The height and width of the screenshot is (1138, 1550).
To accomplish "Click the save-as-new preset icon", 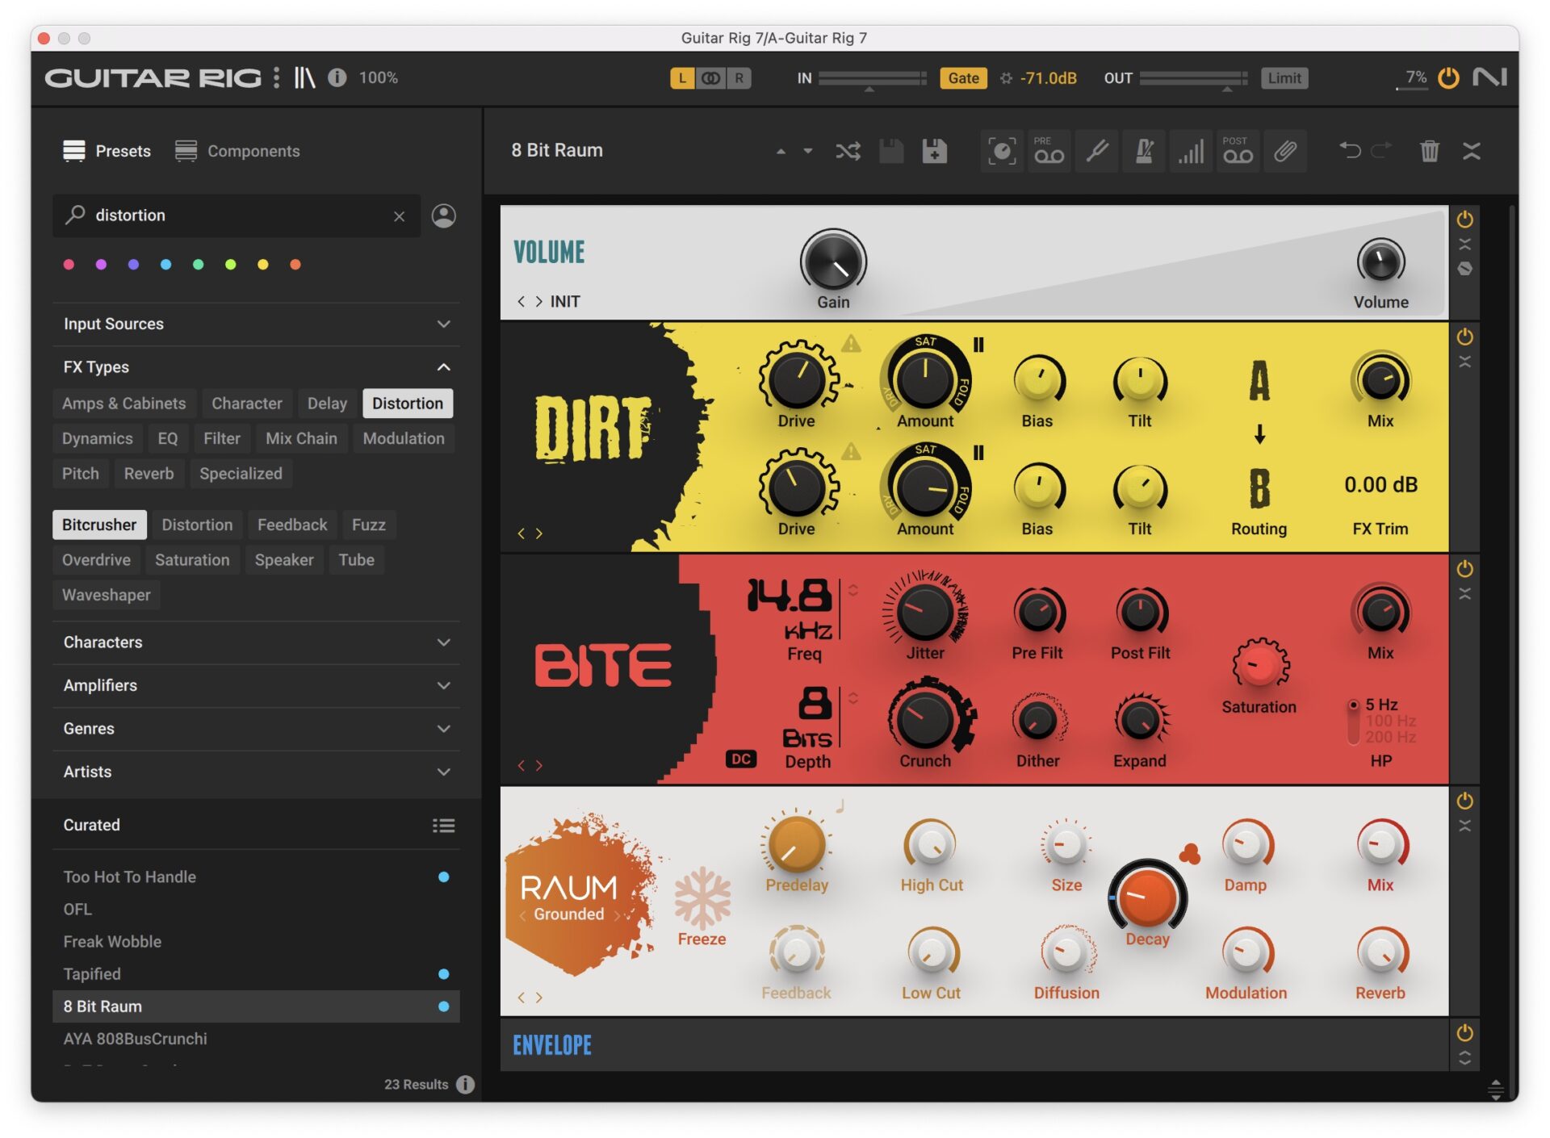I will 934,151.
